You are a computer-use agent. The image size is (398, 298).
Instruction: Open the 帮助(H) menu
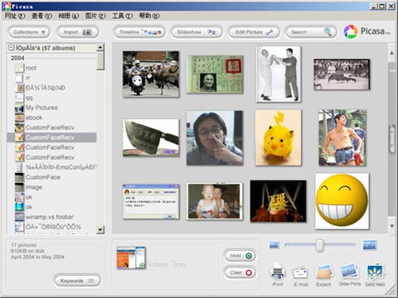click(x=149, y=16)
